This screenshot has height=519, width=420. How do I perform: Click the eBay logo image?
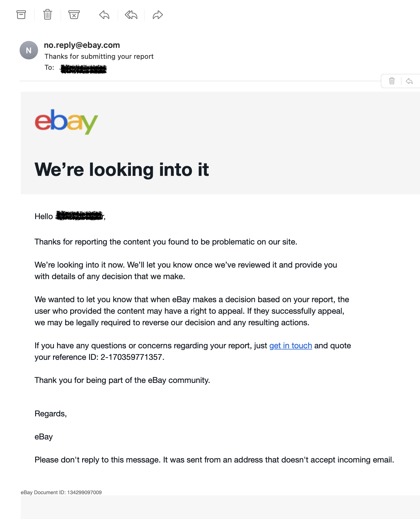coord(66,121)
